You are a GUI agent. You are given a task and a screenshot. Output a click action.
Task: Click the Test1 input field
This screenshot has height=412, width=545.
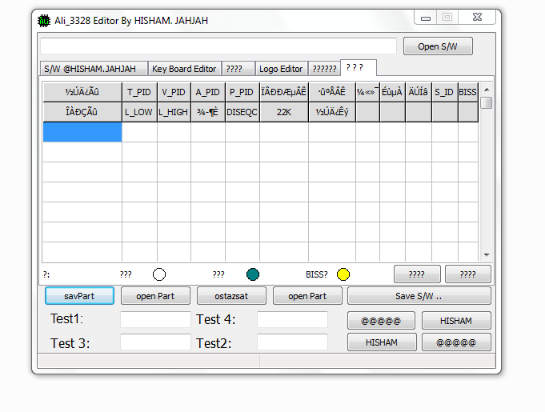155,319
